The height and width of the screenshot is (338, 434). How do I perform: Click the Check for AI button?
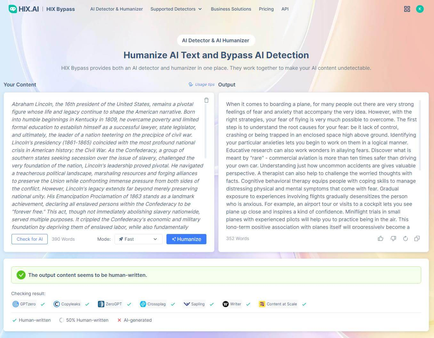coord(29,239)
